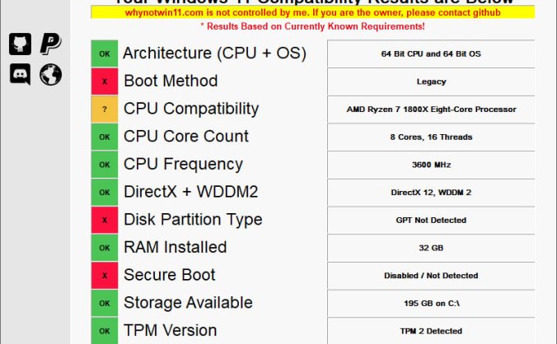Click the yellow whynotwin11.com warning banner
557x344 pixels.
312,13
